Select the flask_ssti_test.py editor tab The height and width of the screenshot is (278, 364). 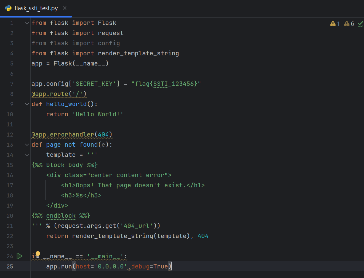tap(36, 8)
